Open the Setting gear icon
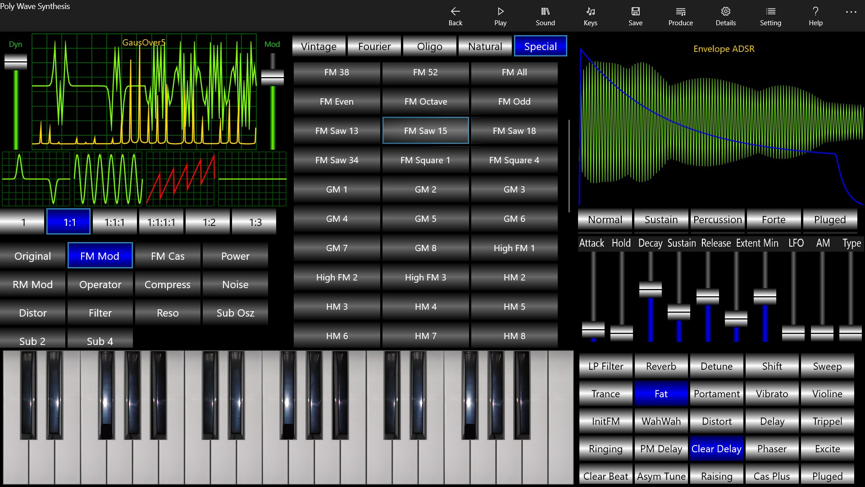Image resolution: width=865 pixels, height=487 pixels. [x=770, y=16]
